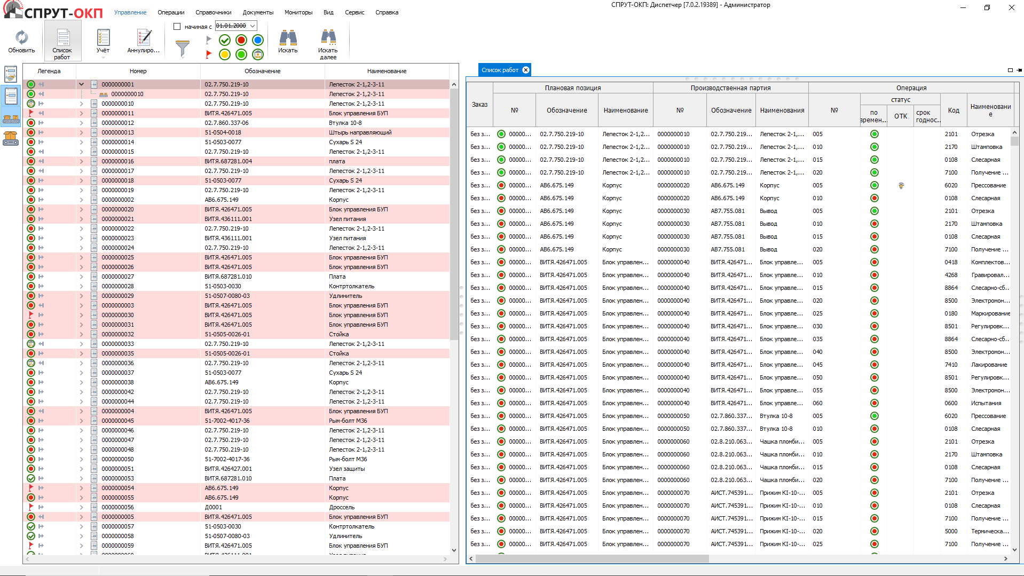This screenshot has height=576, width=1024.
Task: Click the Обновить refresh icon
Action: tap(21, 38)
